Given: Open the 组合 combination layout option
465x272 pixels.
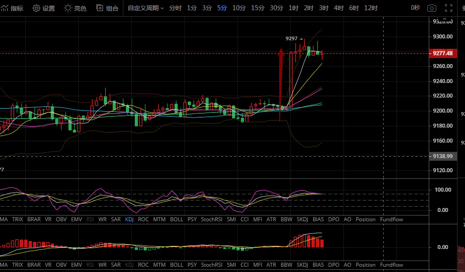Looking at the screenshot, I should click(107, 8).
